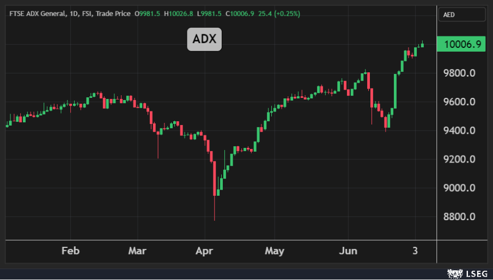Click the ADX symbol badge
Screen dimensions: 493x280
[204, 40]
